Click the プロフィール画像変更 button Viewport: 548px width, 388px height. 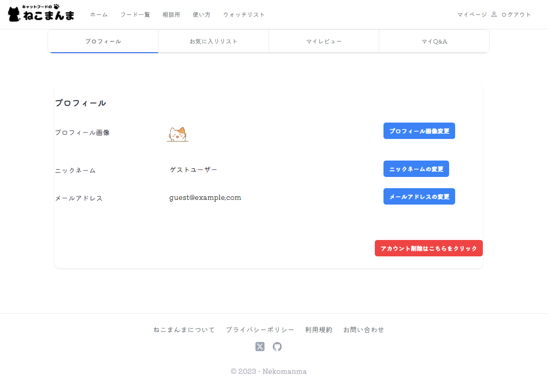418,130
